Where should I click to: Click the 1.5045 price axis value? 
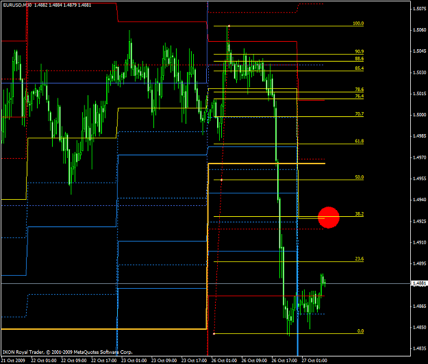pos(419,51)
